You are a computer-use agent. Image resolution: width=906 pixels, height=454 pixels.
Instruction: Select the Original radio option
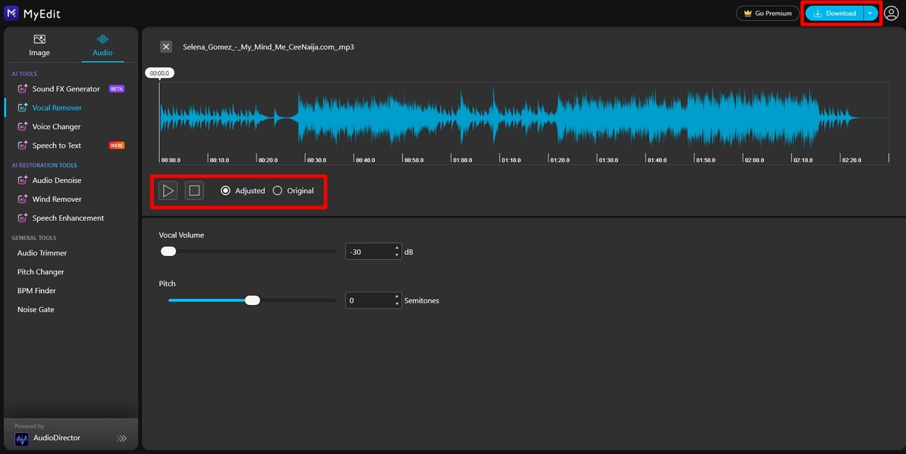(x=277, y=191)
